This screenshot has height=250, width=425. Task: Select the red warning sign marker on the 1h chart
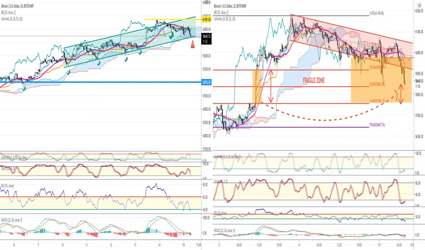pos(193,45)
